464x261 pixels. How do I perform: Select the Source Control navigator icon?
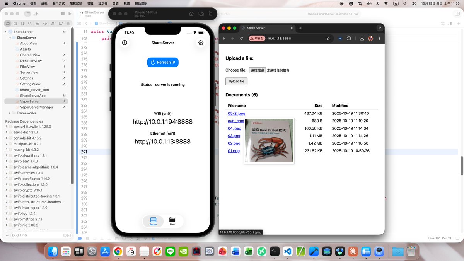click(x=15, y=24)
